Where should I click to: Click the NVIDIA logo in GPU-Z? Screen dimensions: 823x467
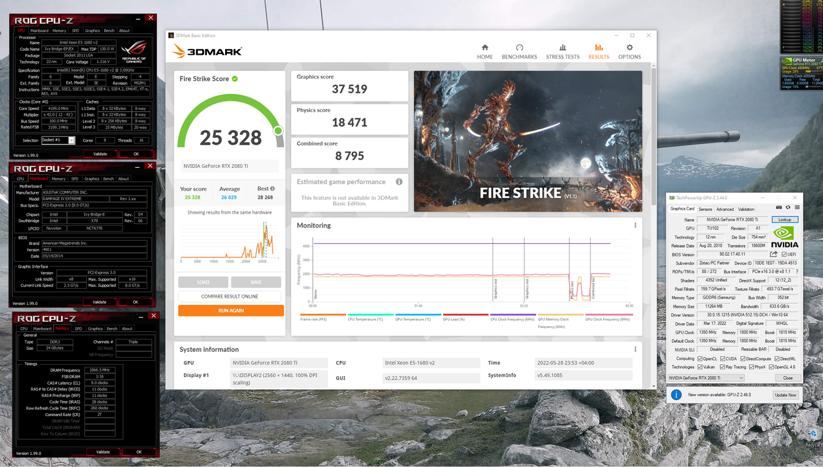click(x=786, y=237)
